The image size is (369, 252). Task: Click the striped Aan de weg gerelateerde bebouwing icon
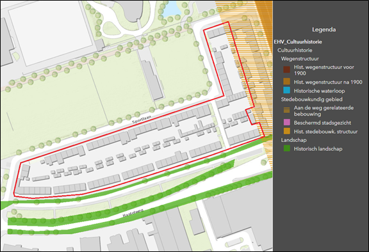coord(286,110)
